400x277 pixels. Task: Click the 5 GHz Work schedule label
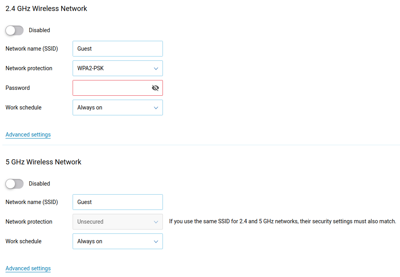point(24,241)
